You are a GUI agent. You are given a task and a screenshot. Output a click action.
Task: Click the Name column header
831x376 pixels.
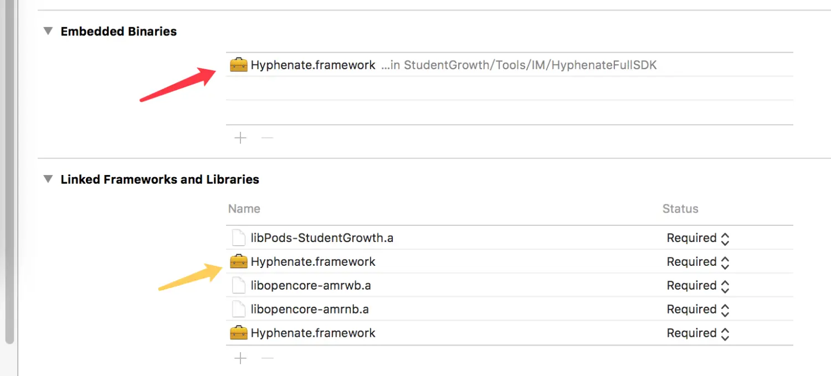[244, 209]
